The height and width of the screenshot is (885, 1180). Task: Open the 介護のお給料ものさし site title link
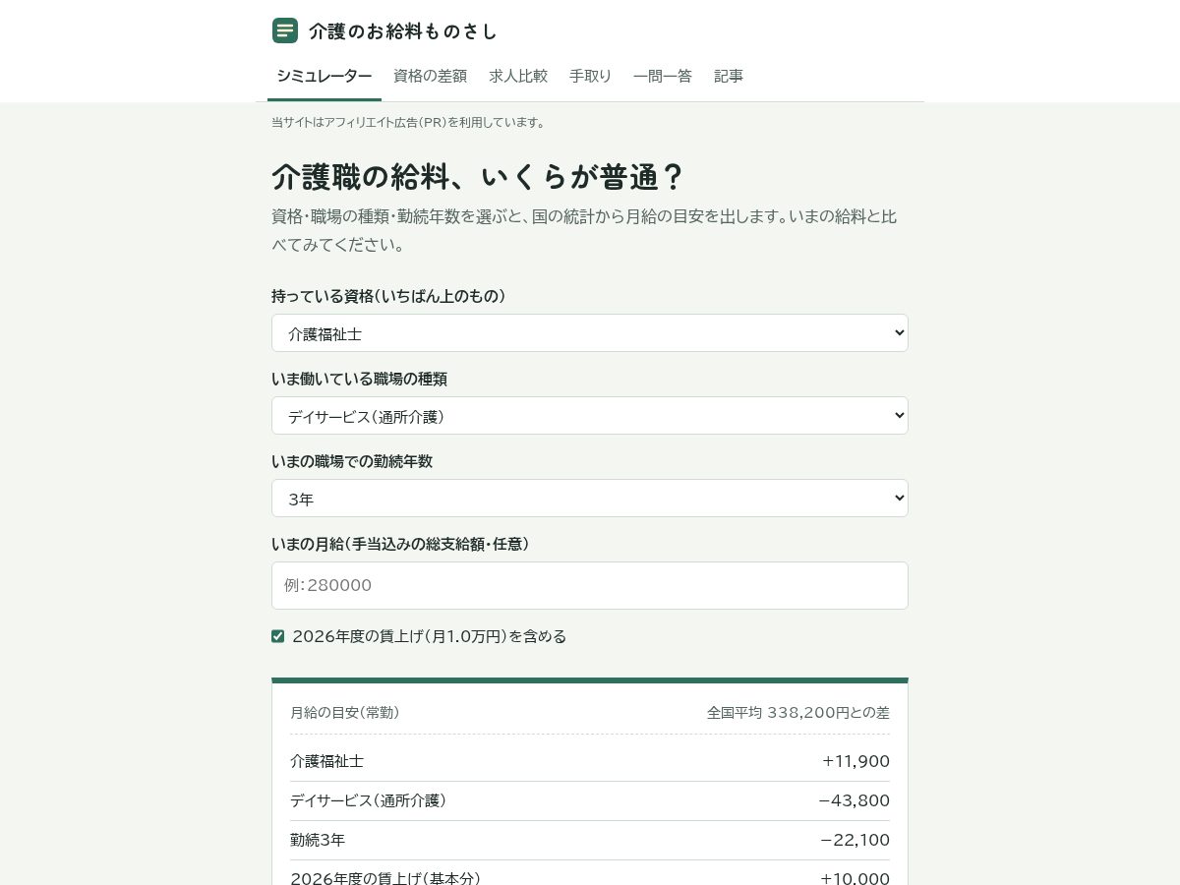pyautogui.click(x=403, y=31)
